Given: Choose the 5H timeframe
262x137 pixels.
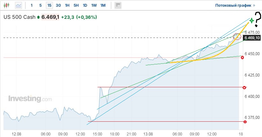Looking at the screenshot, I should click(76, 5).
